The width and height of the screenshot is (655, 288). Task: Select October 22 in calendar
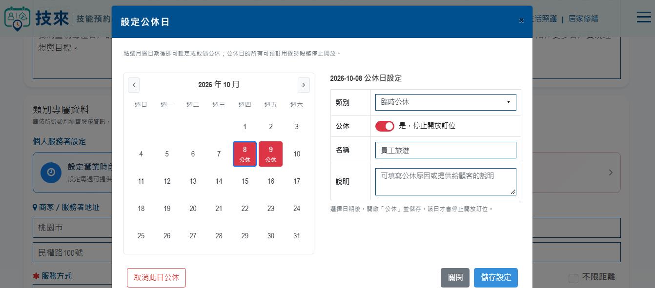tap(245, 209)
